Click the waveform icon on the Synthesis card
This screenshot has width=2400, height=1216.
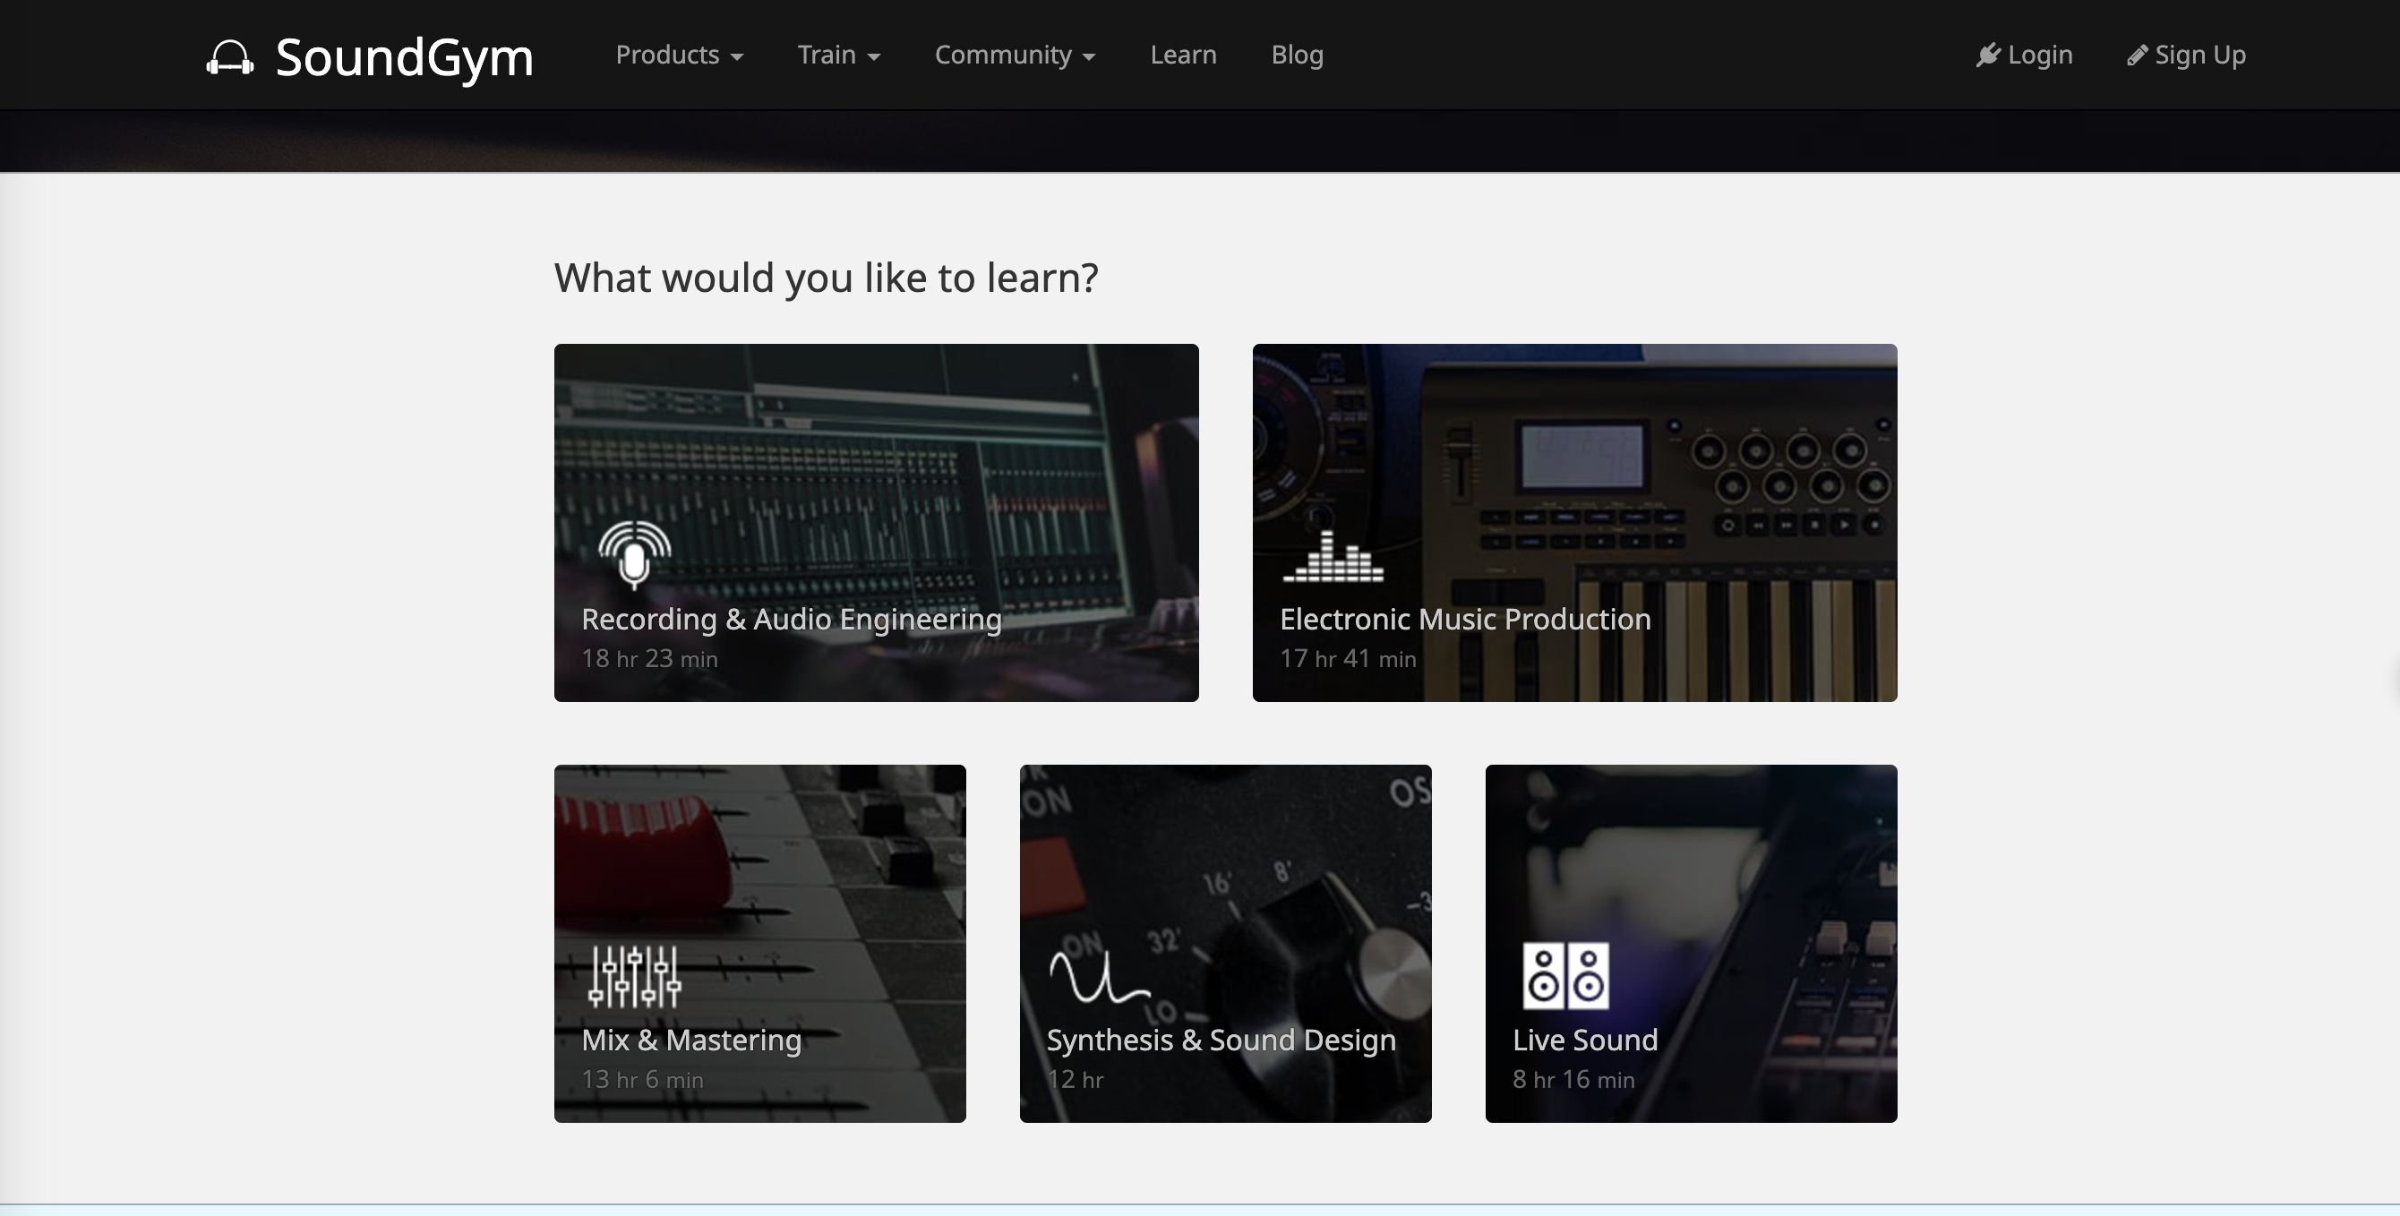tap(1099, 977)
